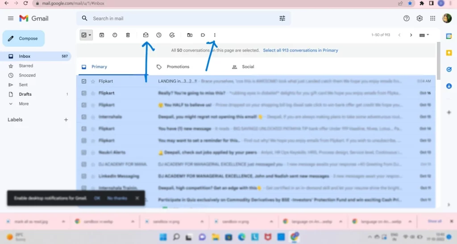Open Google Keep side panel icon
Screen dimensions: 457x244
click(449, 53)
